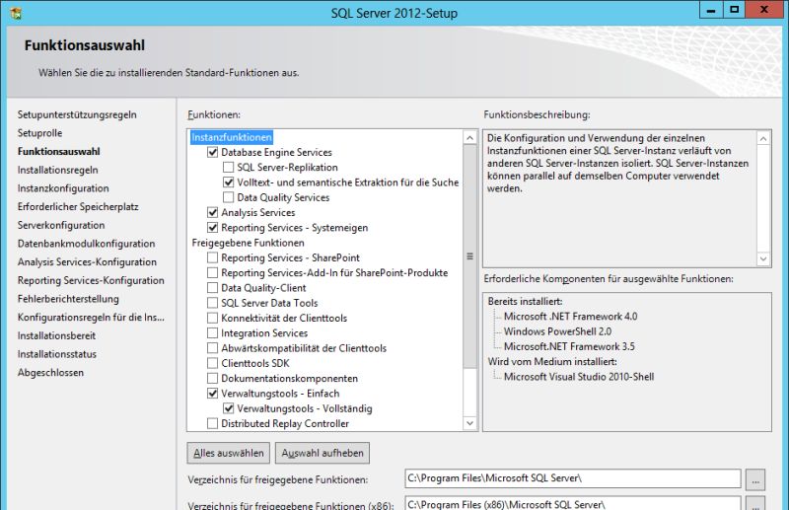Check Reporting Services - SharePoint
Screen dimensions: 789x510
click(212, 257)
